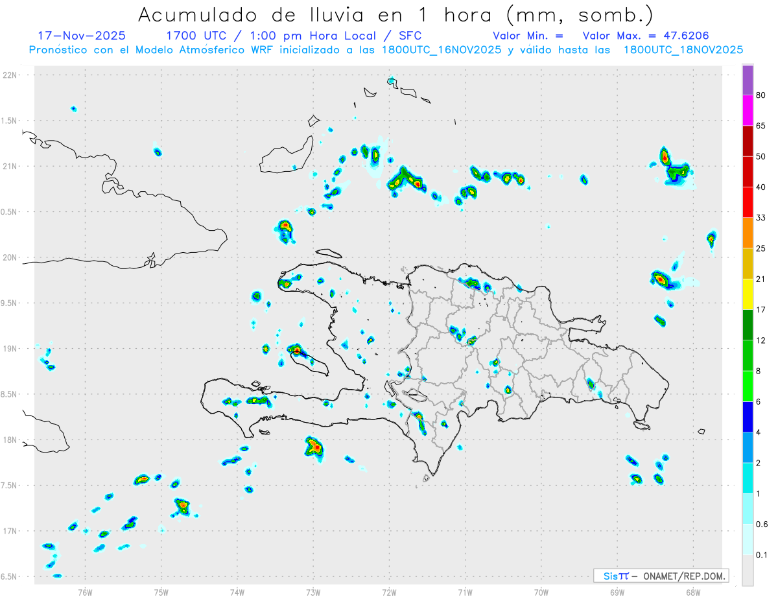Image resolution: width=778 pixels, height=601 pixels.
Task: Click the legend value '80'
Action: [x=761, y=95]
